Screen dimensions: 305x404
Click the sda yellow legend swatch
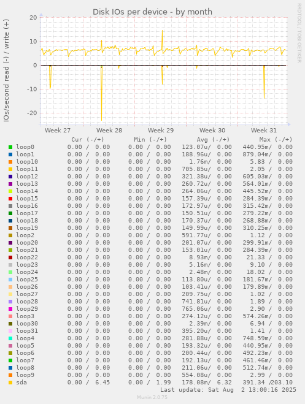[10, 383]
